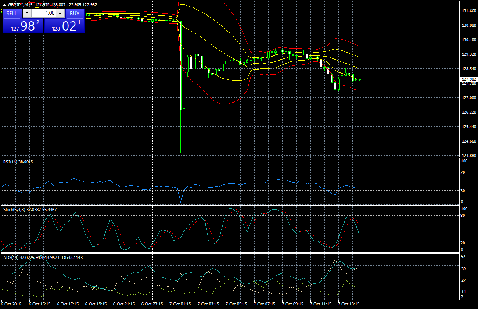
Task: Increase trade volume with up arrow
Action: point(60,13)
